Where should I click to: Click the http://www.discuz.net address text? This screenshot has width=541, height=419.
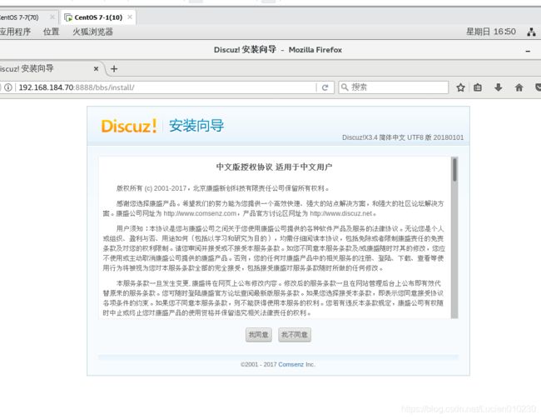tap(341, 213)
